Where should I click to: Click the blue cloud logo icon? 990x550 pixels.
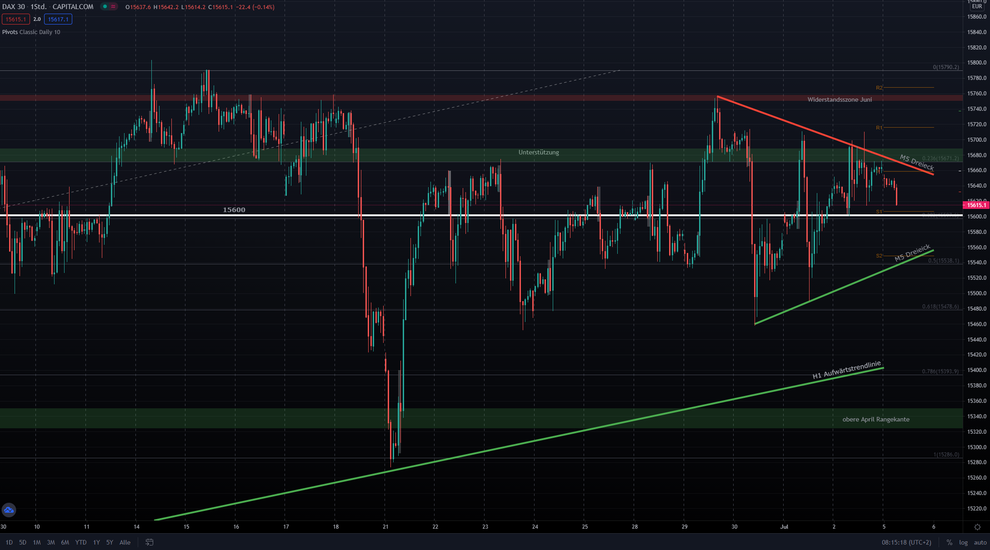tap(9, 510)
